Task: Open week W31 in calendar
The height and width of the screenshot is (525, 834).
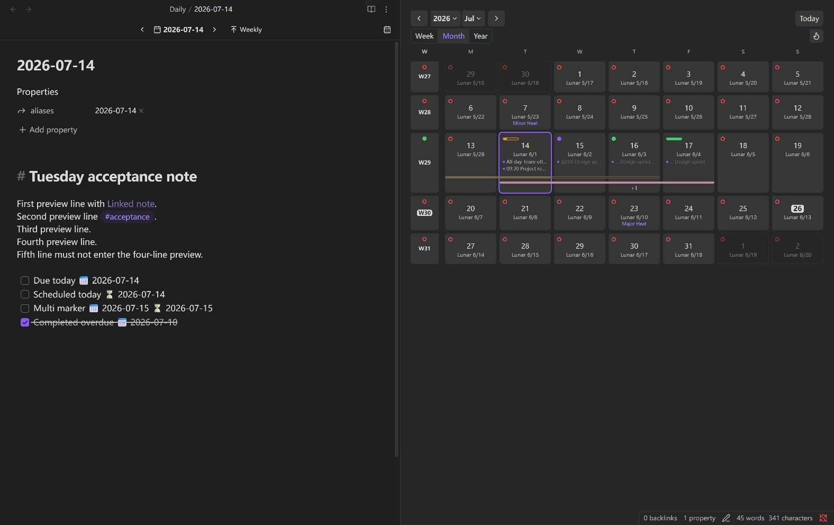Action: 424,248
